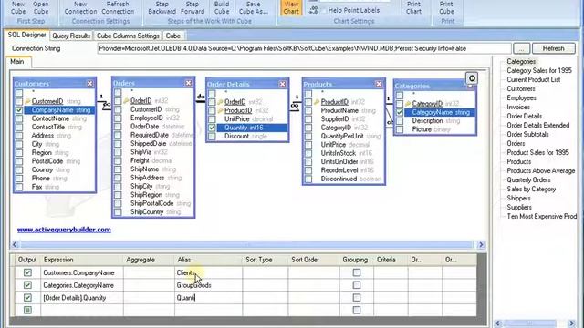Close the Products table window in the diagram
Image resolution: width=584 pixels, height=328 pixels.
click(x=379, y=84)
